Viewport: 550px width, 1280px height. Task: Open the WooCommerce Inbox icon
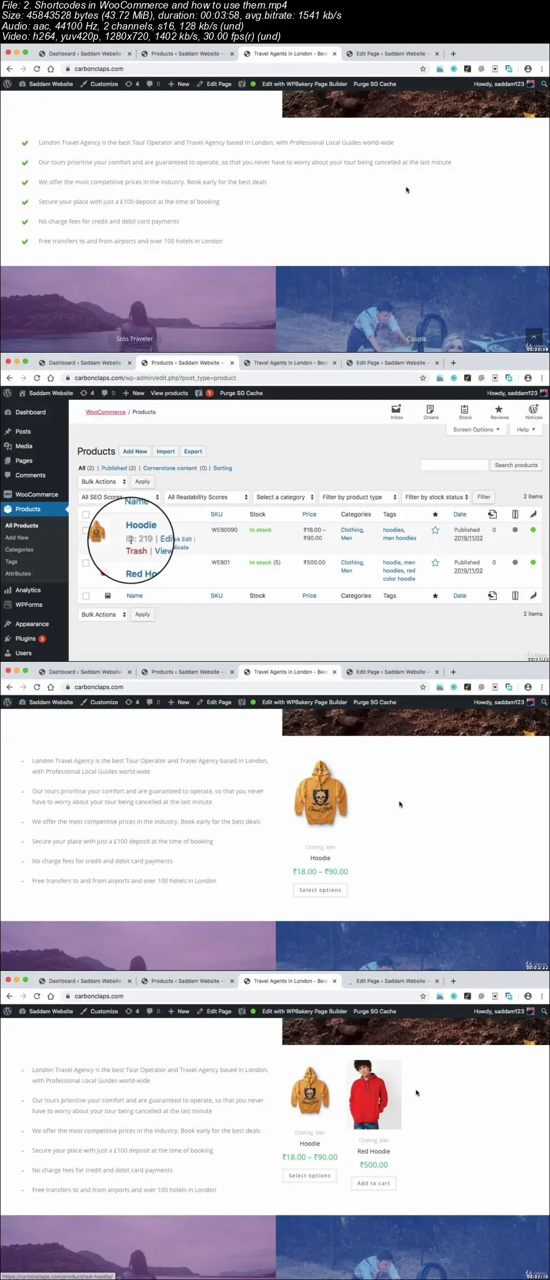(396, 412)
